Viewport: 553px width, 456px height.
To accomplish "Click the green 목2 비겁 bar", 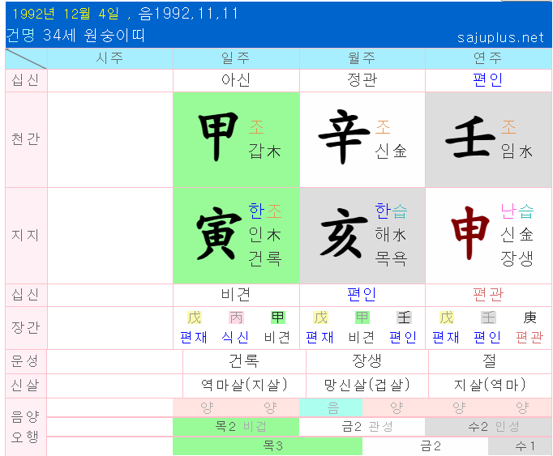I will coord(236,427).
